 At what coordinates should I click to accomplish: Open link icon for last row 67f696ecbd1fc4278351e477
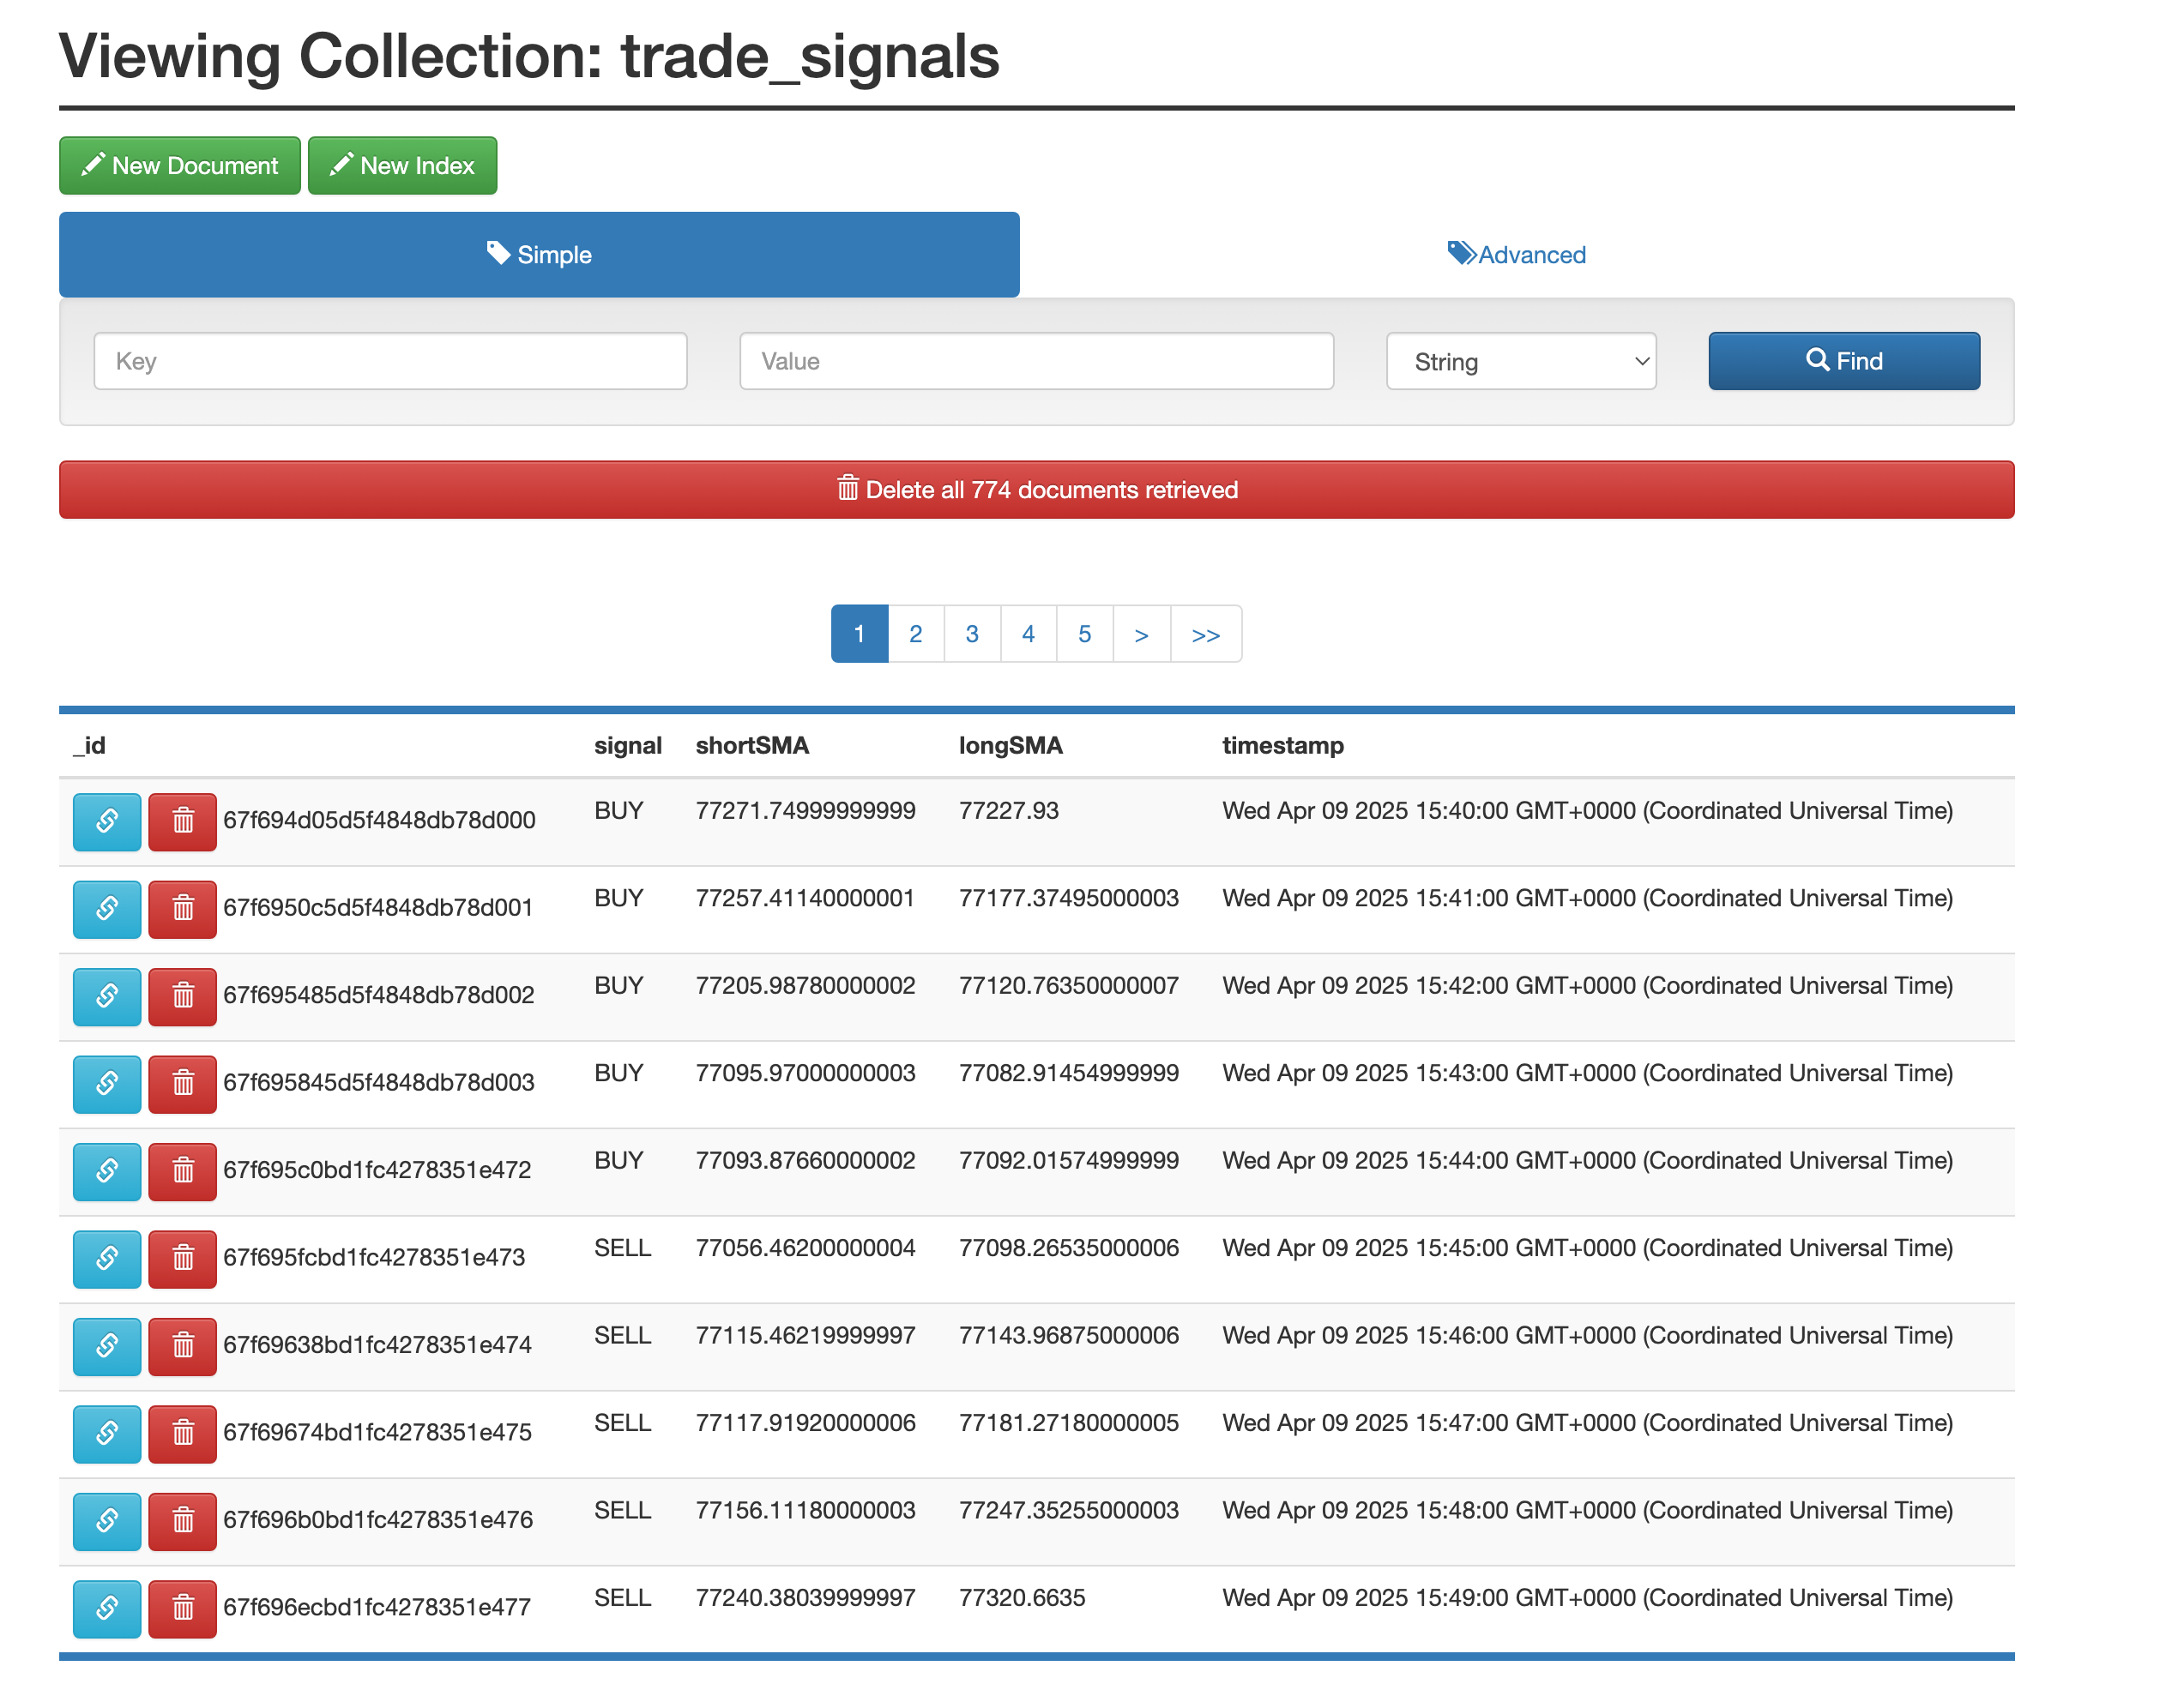tap(107, 1608)
